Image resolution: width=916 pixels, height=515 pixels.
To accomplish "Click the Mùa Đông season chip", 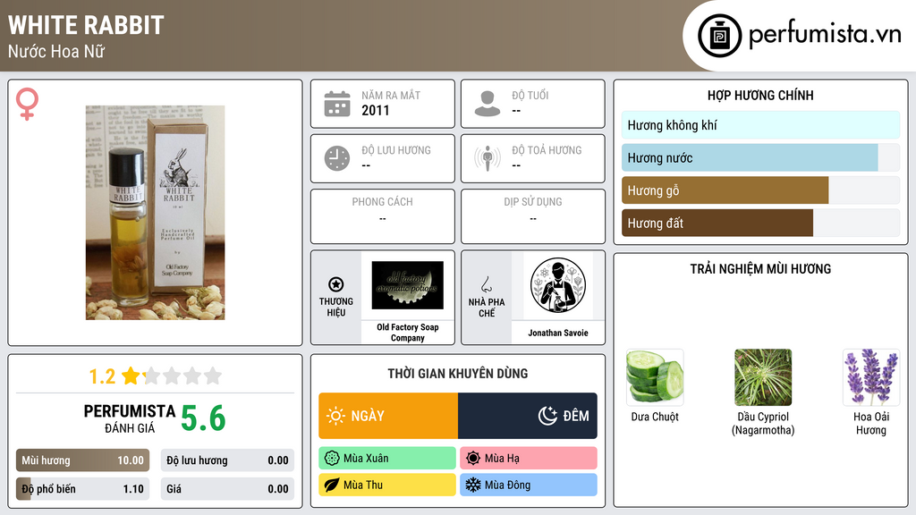I will coord(528,485).
